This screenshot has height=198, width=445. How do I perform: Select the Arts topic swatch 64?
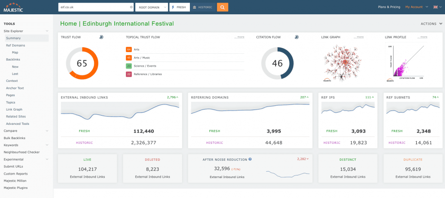tap(129, 49)
